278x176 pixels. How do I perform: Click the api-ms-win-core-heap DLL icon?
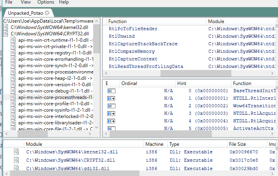(13, 78)
